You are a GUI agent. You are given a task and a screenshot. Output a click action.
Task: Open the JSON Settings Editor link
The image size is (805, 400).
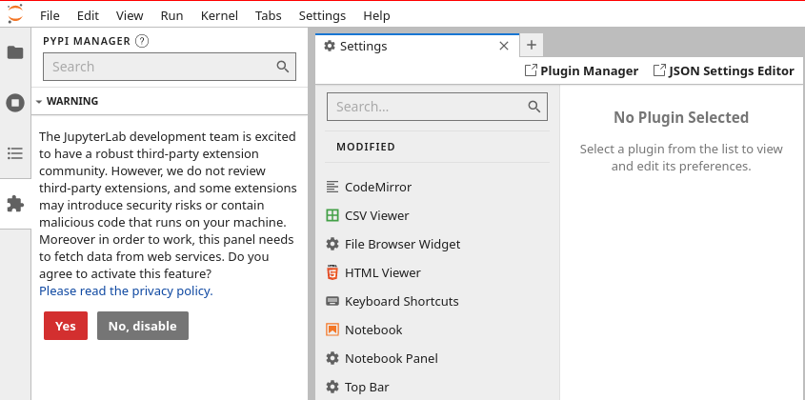(723, 70)
